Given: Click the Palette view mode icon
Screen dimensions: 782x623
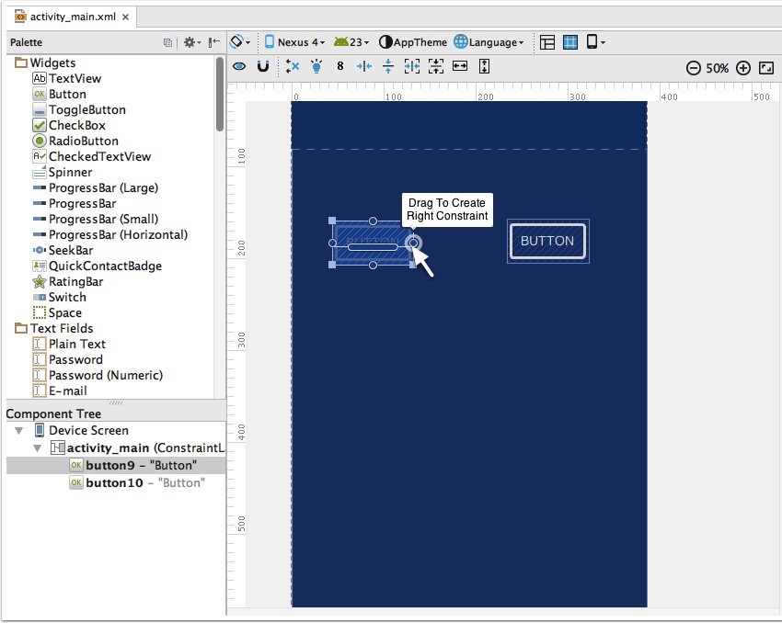Looking at the screenshot, I should pos(168,43).
